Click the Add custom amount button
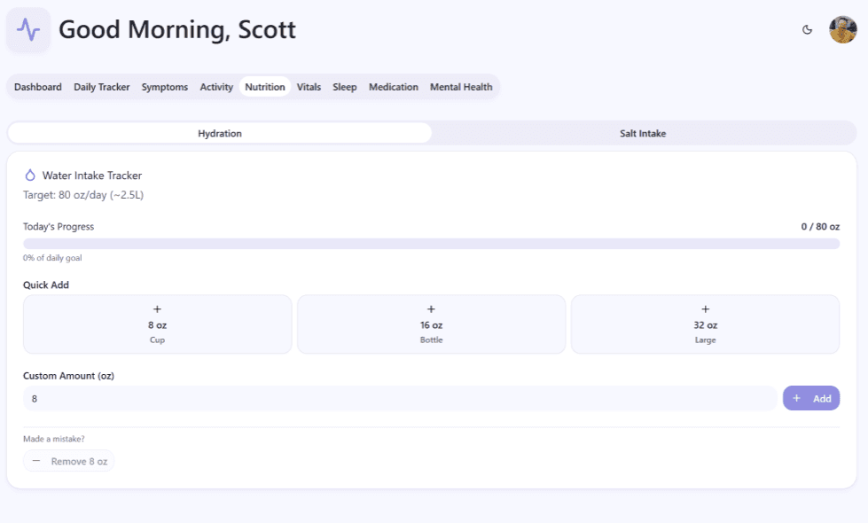The height and width of the screenshot is (523, 868). pos(811,399)
